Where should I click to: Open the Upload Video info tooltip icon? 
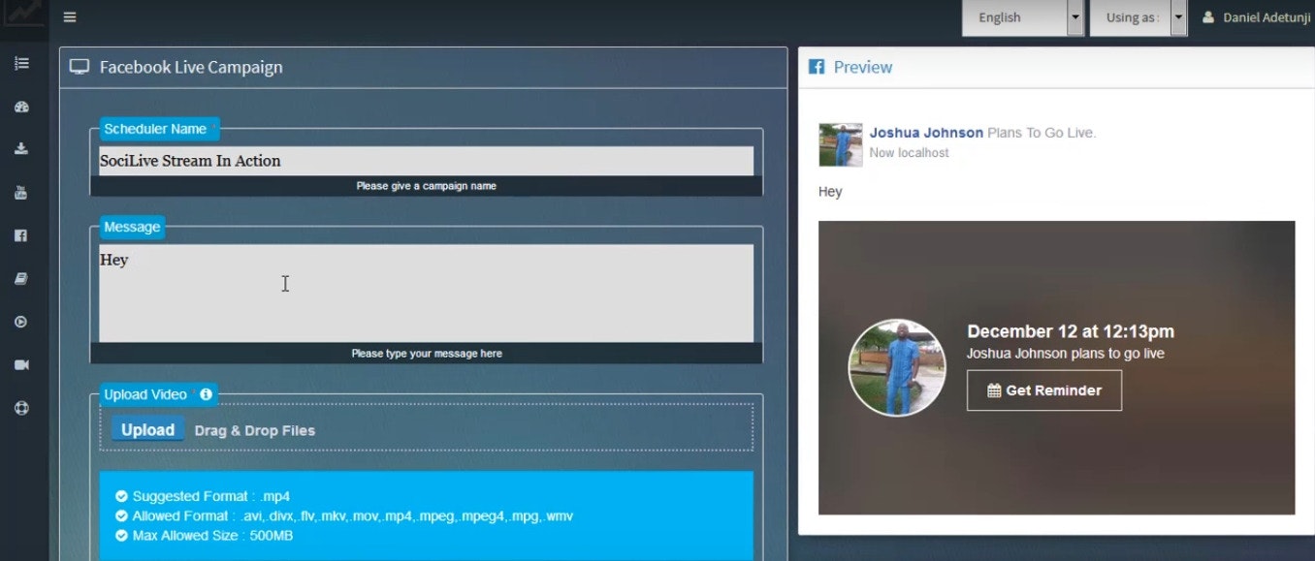point(205,393)
